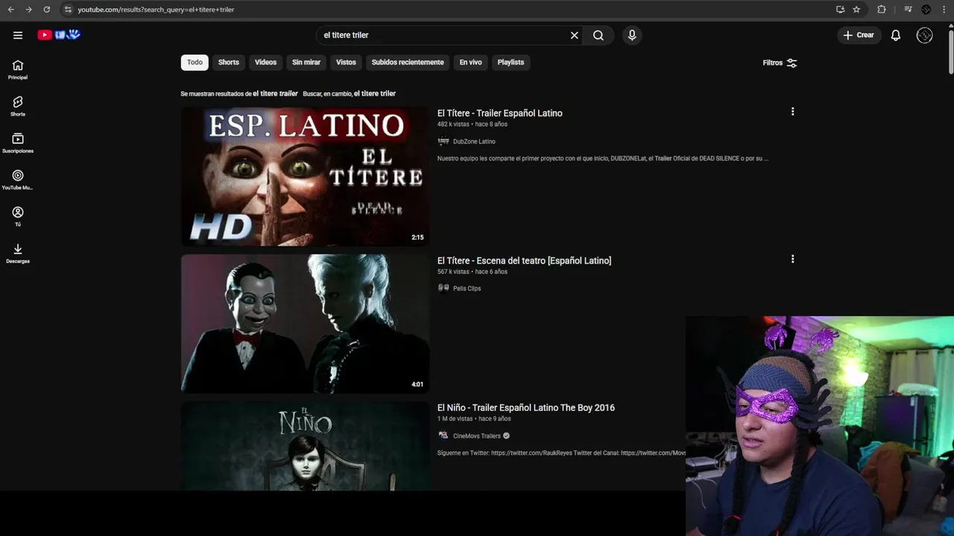Screen dimensions: 954x536
Task: Open options for El Títere Trailer video
Action: [792, 112]
